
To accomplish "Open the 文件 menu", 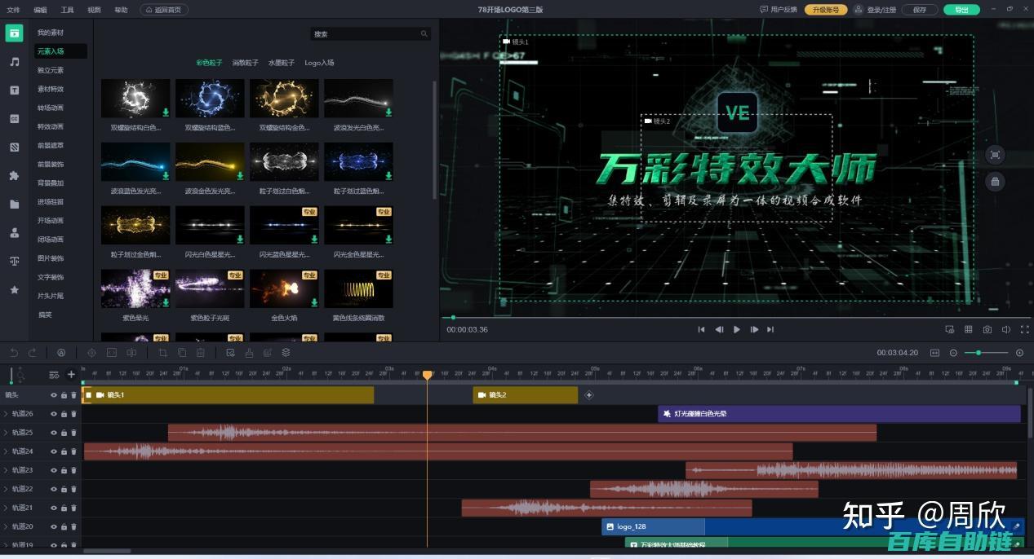I will click(13, 10).
